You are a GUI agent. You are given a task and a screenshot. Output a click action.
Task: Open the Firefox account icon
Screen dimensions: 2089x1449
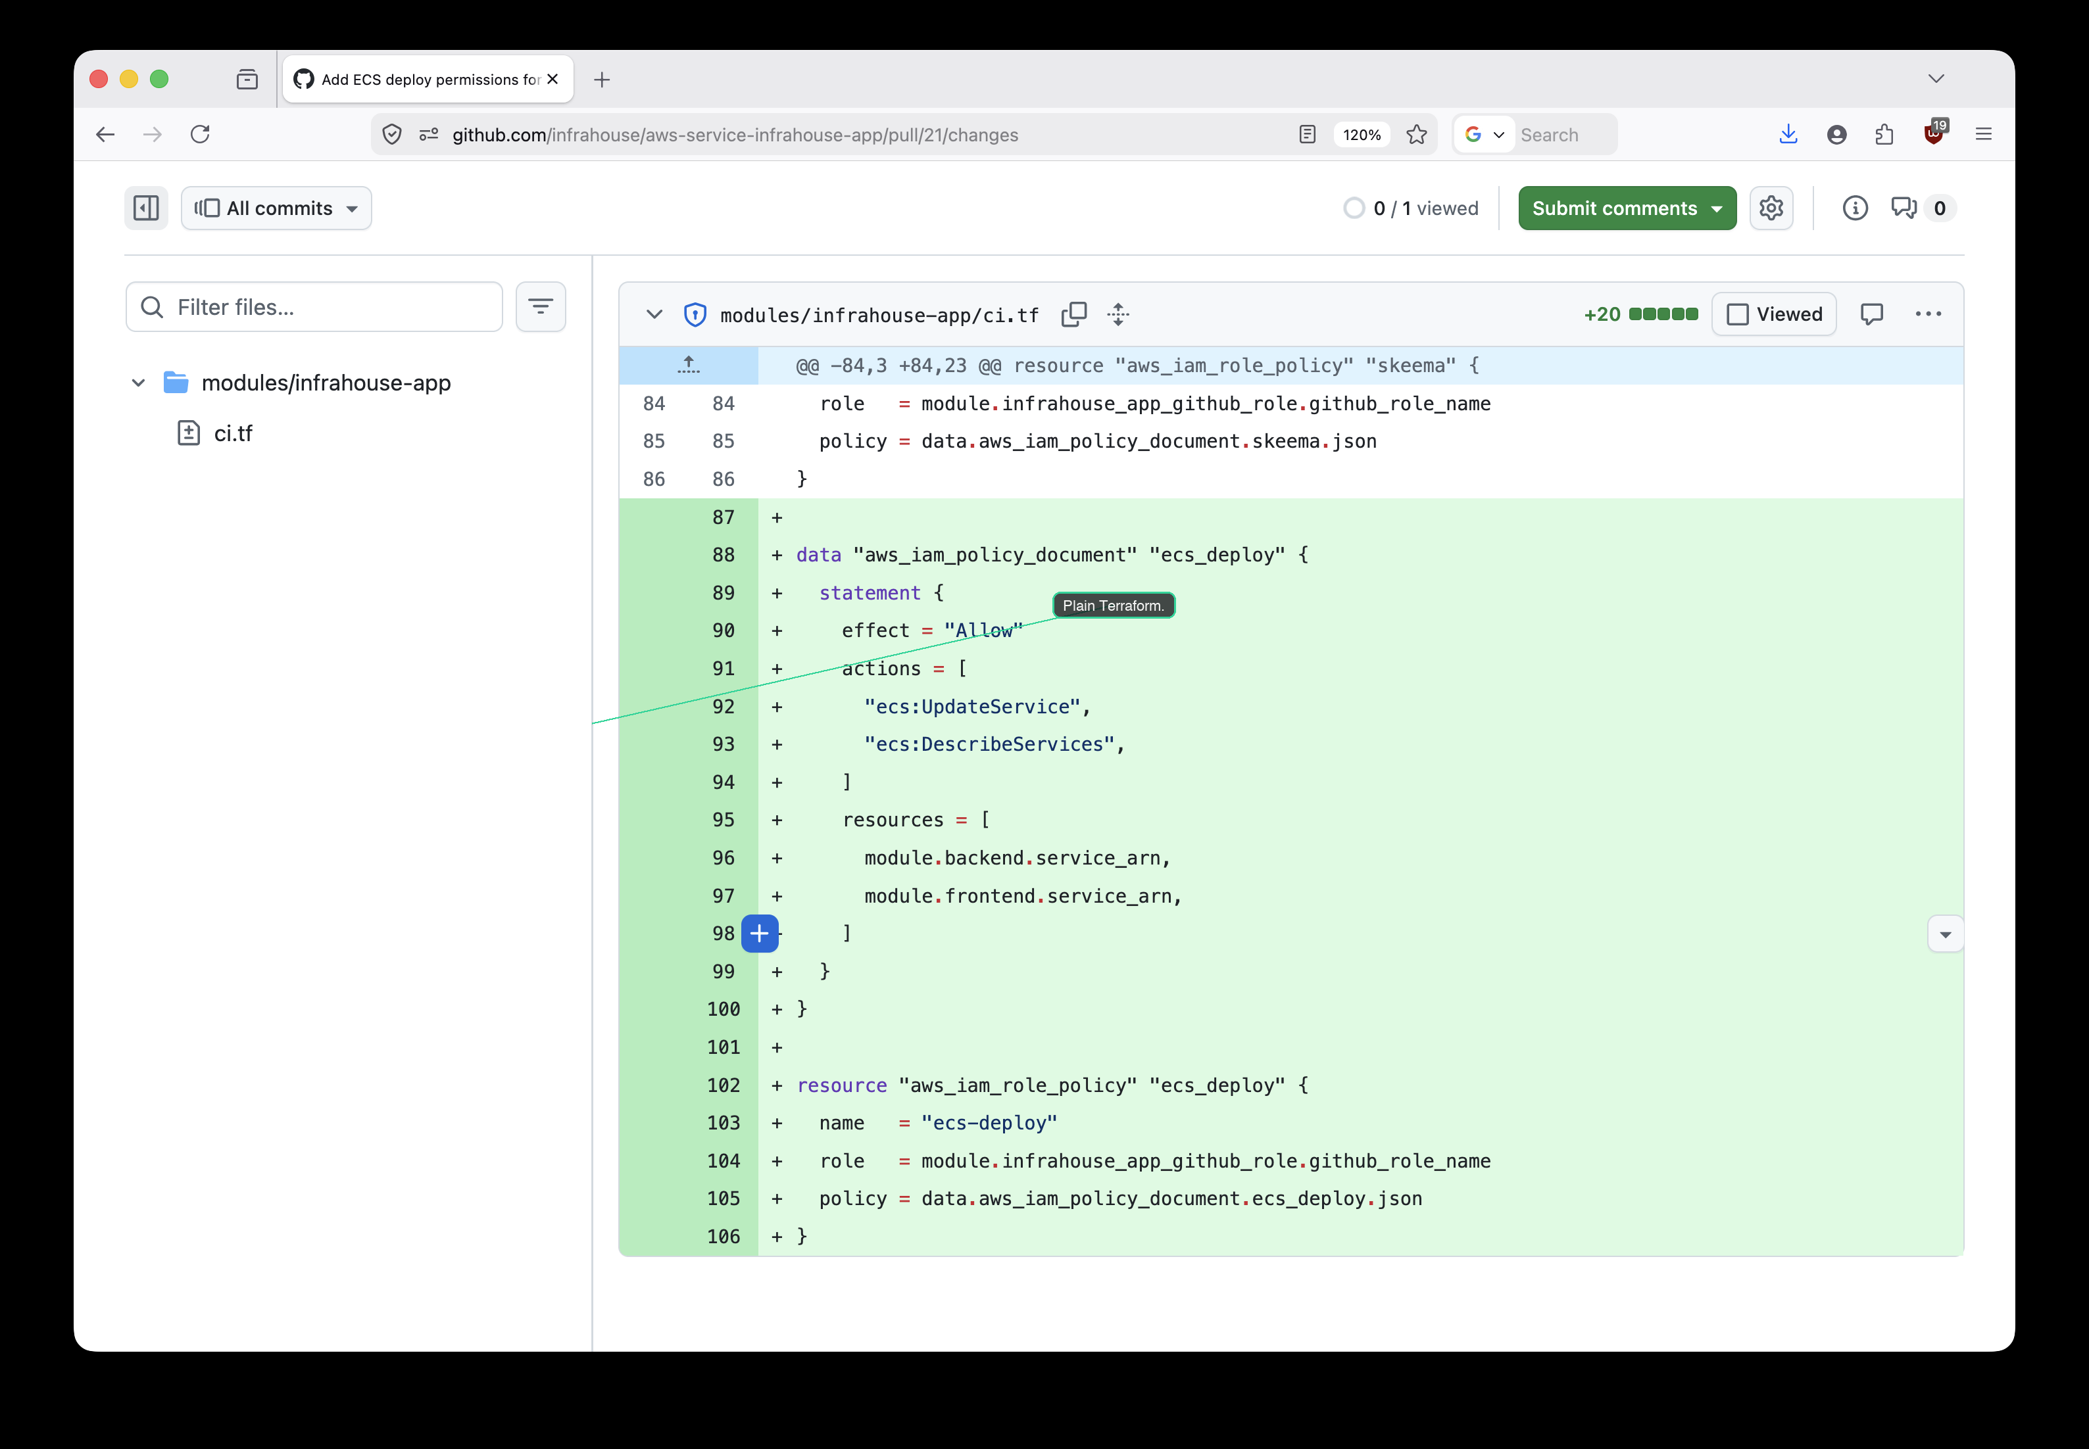point(1836,134)
